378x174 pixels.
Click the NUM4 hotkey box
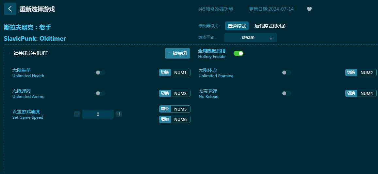[367, 93]
